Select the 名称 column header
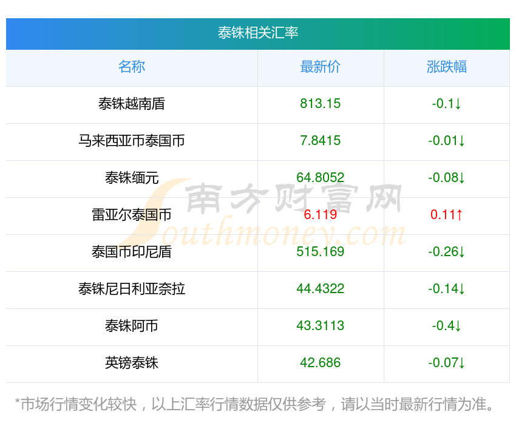 pyautogui.click(x=132, y=67)
